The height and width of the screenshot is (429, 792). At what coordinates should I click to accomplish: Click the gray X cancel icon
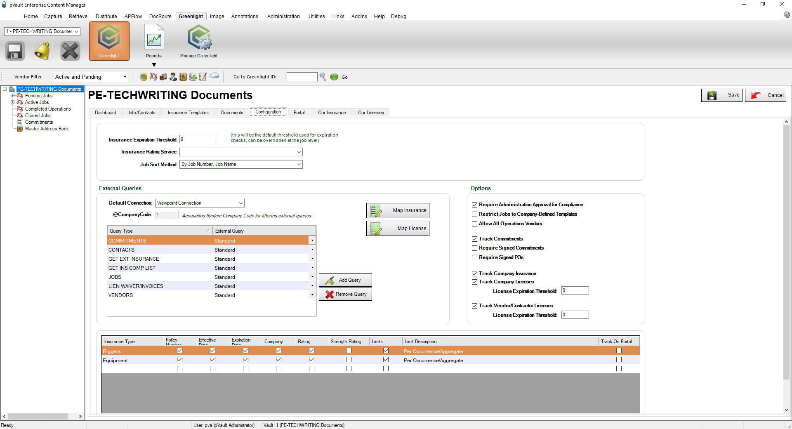click(70, 51)
